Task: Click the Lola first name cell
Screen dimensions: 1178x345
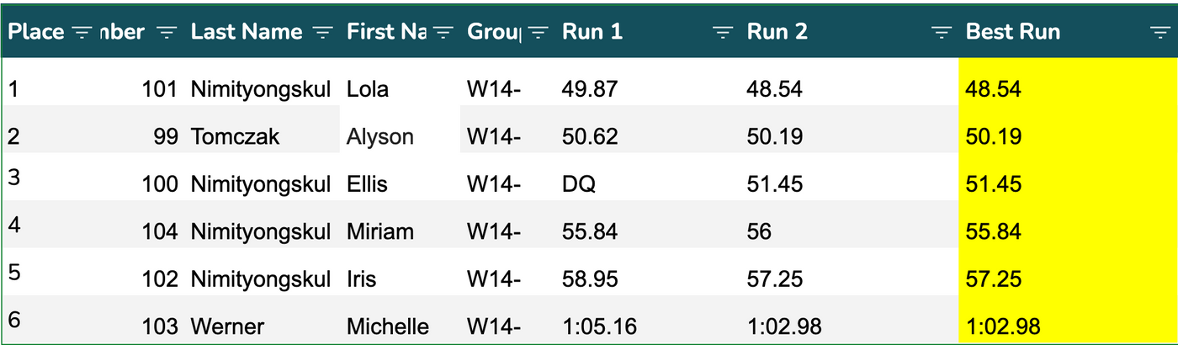Action: tap(368, 88)
